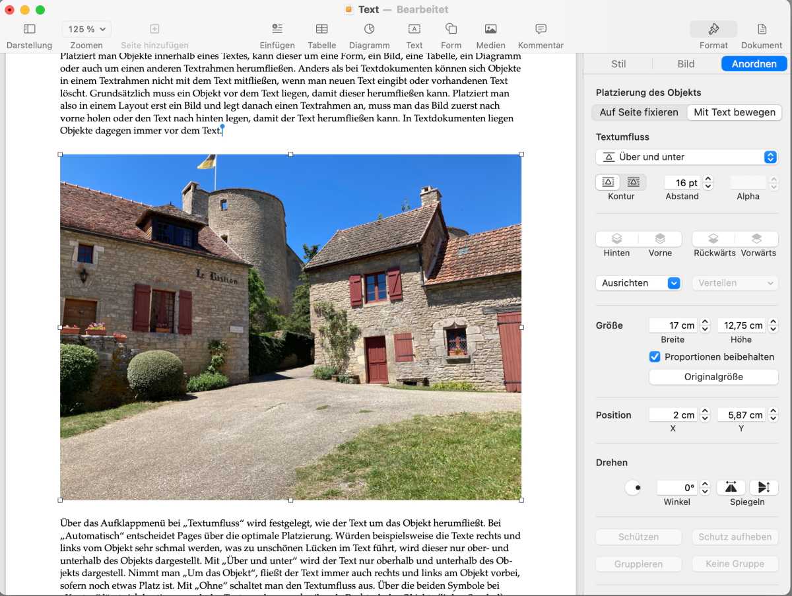Add a text box with Text icon

414,29
